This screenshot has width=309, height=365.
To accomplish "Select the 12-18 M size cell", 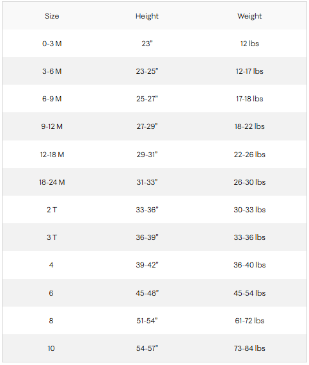I will (52, 155).
